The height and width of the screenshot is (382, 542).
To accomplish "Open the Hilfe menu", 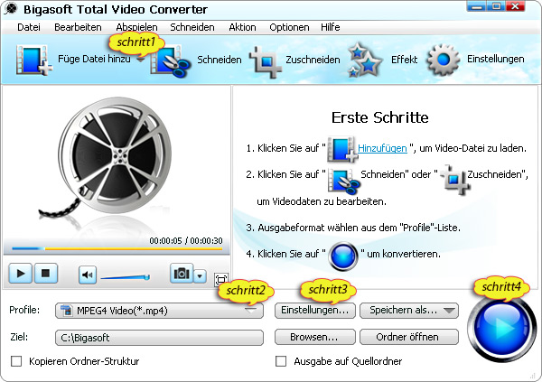I will click(x=330, y=27).
